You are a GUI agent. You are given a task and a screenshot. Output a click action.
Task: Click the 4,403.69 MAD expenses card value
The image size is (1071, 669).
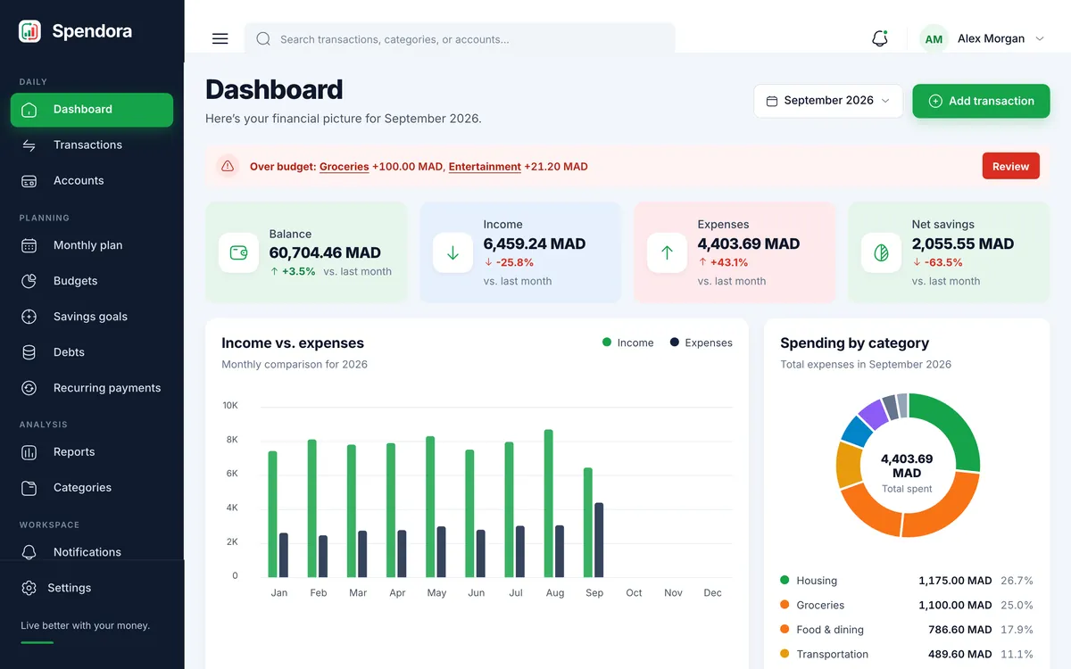click(x=749, y=244)
